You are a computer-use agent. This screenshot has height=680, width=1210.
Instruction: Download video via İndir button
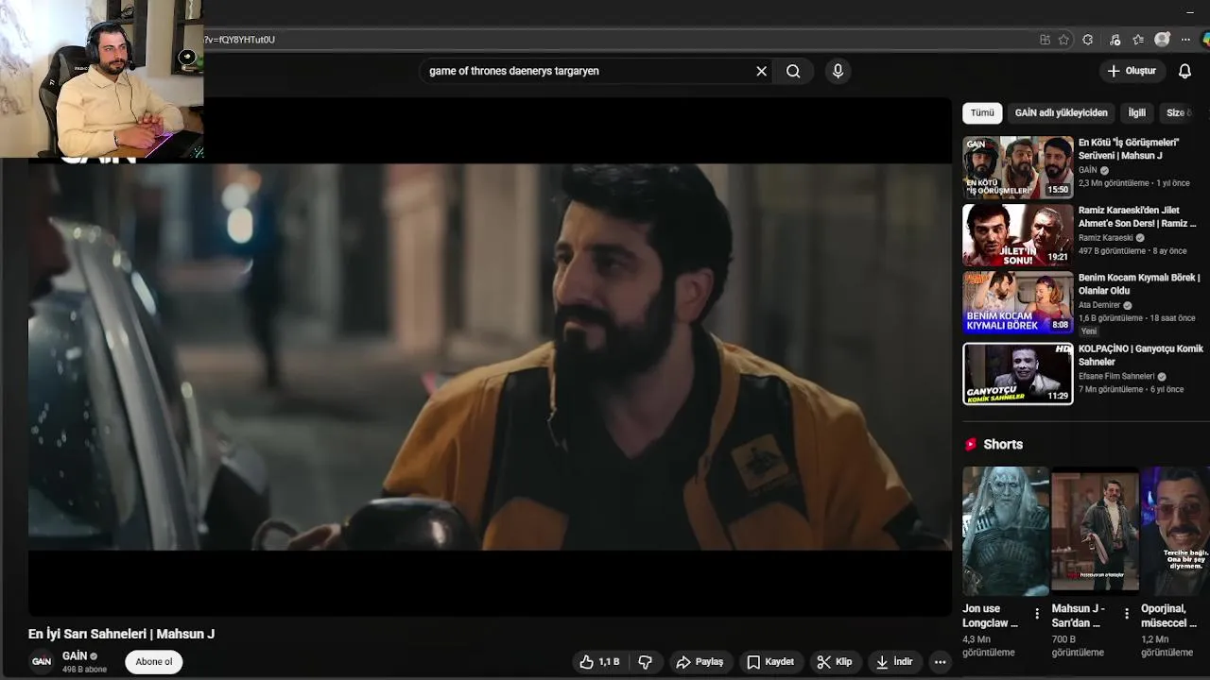click(894, 662)
